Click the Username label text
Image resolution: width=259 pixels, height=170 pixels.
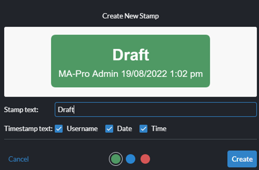[82, 129]
